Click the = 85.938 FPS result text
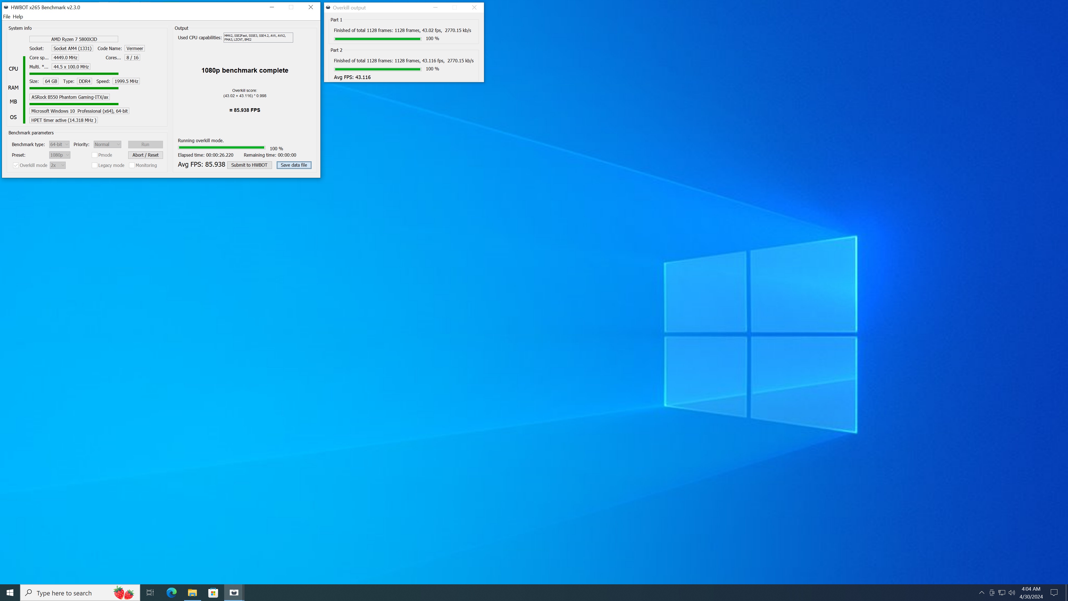 (245, 110)
